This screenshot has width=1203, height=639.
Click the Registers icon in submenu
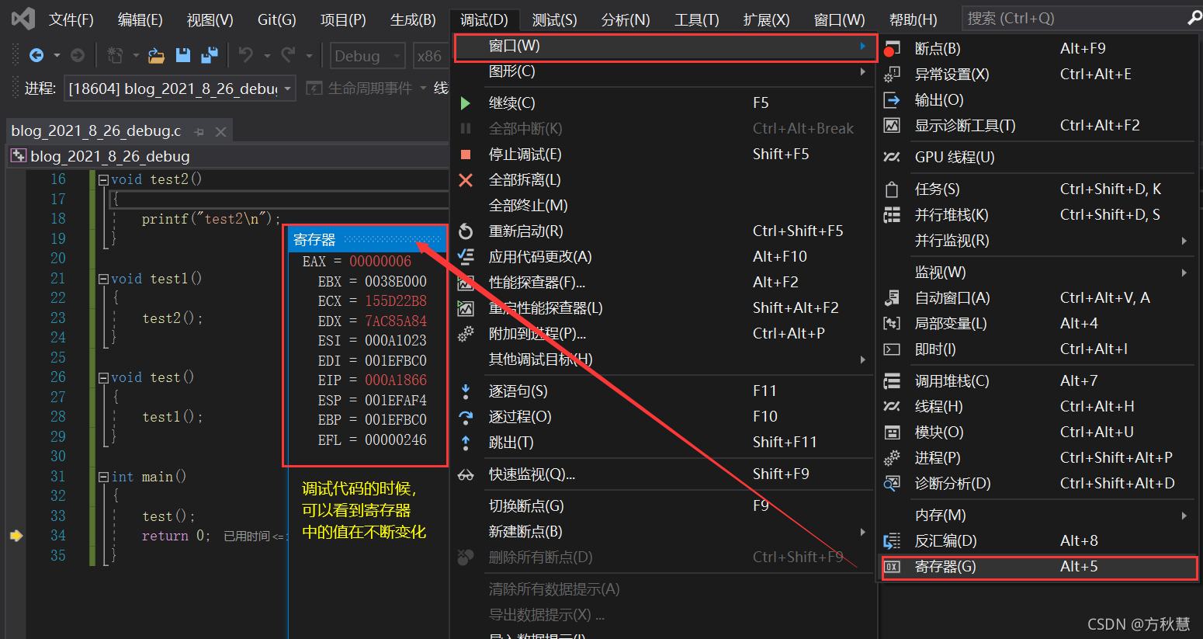coord(892,567)
